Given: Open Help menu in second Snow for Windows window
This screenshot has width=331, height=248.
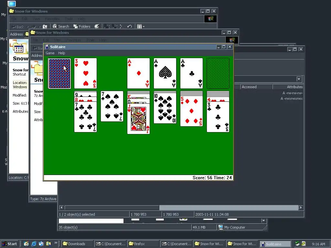Looking at the screenshot, I should (x=103, y=40).
